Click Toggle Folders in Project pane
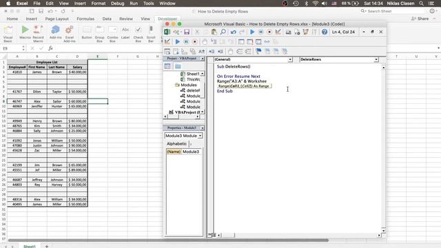This screenshot has width=441, height=248. point(178,66)
